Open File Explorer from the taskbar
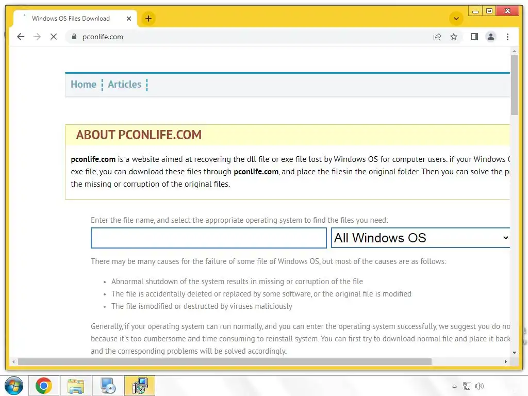Viewport: 528px width, 396px height. point(75,386)
